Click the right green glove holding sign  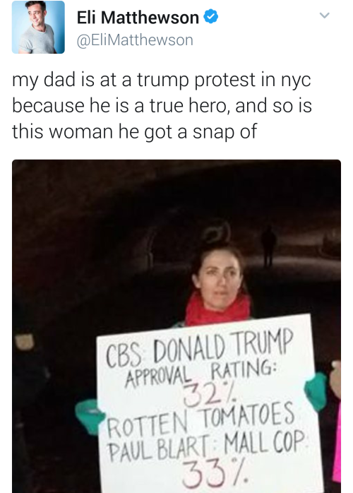[316, 391]
